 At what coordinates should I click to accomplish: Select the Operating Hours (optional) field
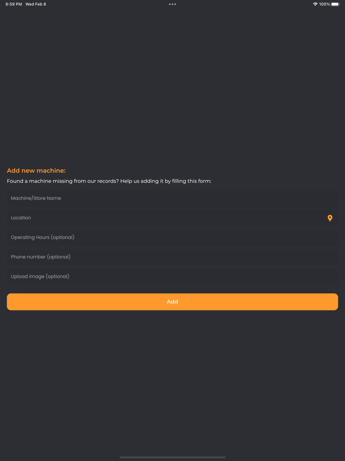(172, 237)
